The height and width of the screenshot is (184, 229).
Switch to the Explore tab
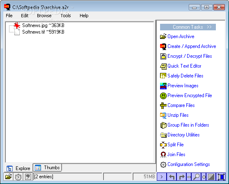click(18, 168)
